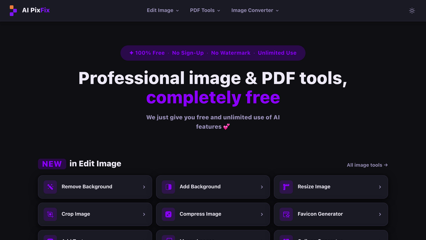Click the Add Background icon
This screenshot has height=240, width=426.
pos(169,187)
